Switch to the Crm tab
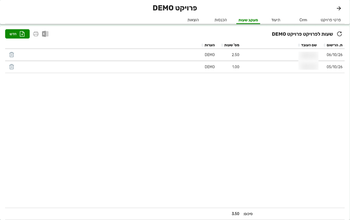Viewport: 350px width, 220px height. tap(303, 20)
